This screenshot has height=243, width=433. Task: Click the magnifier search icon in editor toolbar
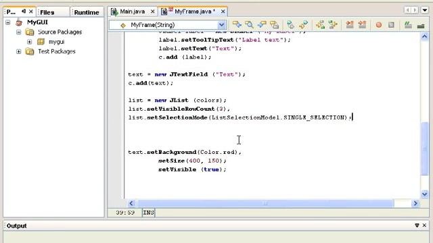[249, 25]
